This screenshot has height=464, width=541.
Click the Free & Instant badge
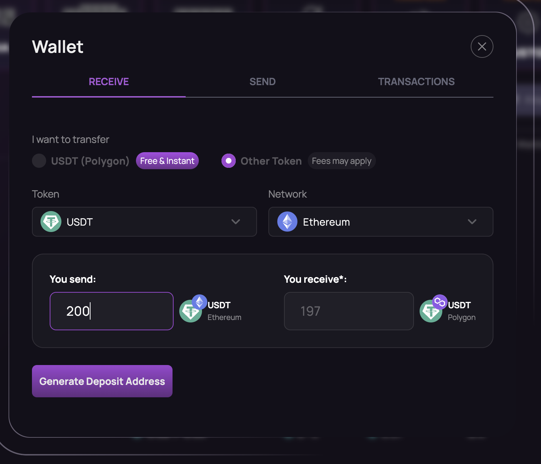pyautogui.click(x=167, y=161)
